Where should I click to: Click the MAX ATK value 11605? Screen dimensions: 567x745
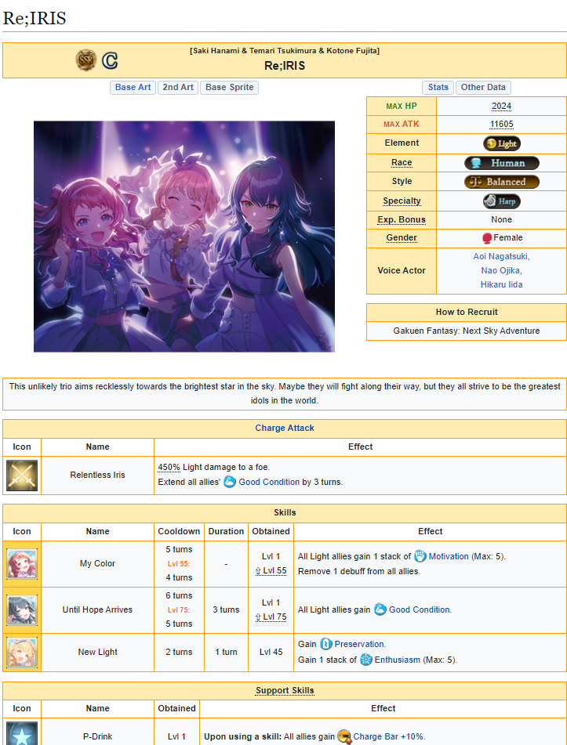pyautogui.click(x=501, y=125)
